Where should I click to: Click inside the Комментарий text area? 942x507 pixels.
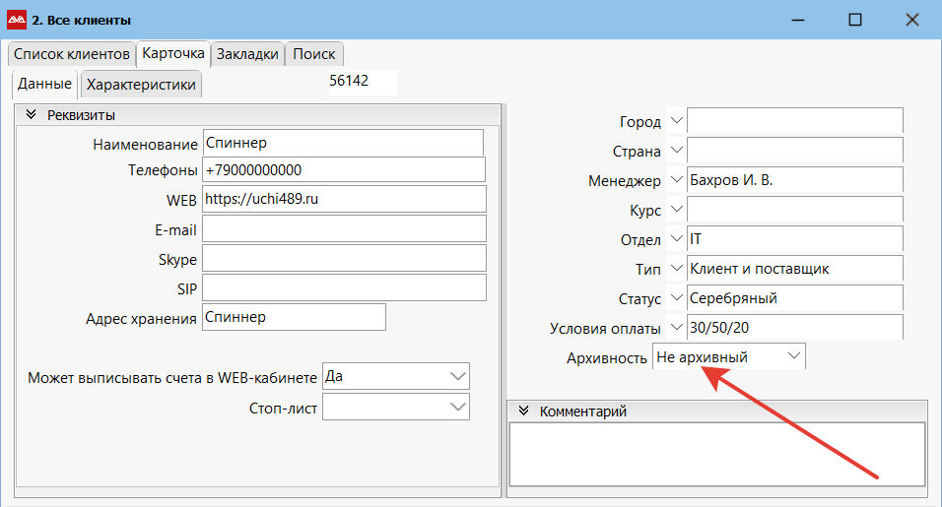pos(716,454)
